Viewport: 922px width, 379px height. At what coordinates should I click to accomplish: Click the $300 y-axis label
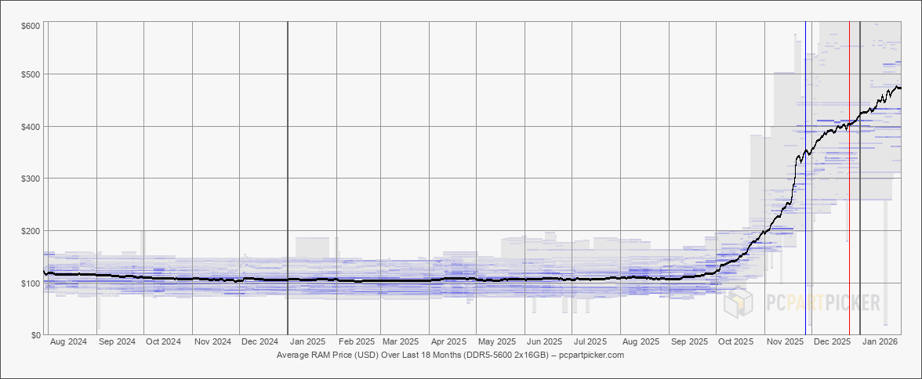click(x=31, y=179)
